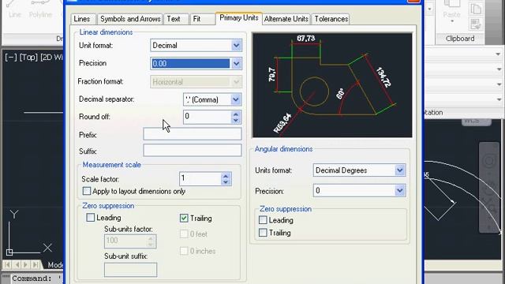Open the Alternate Units tab
This screenshot has width=505, height=284.
tap(286, 19)
